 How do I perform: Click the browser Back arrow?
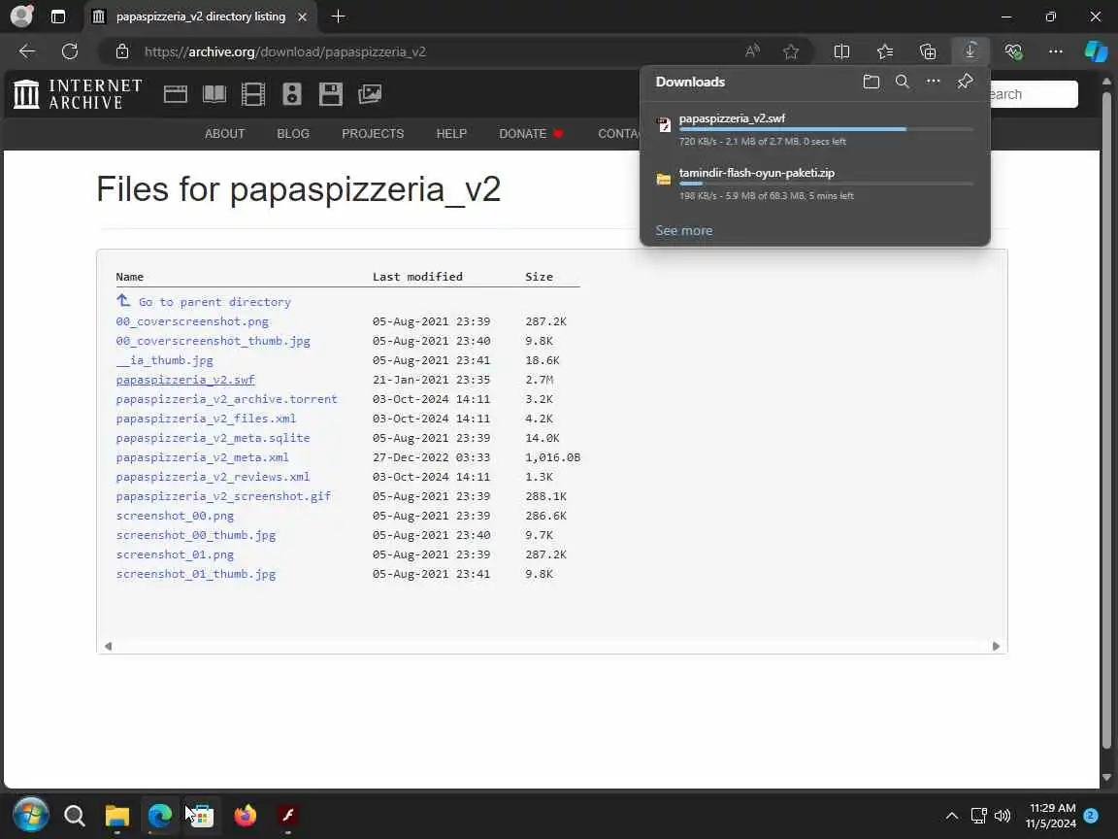[27, 51]
